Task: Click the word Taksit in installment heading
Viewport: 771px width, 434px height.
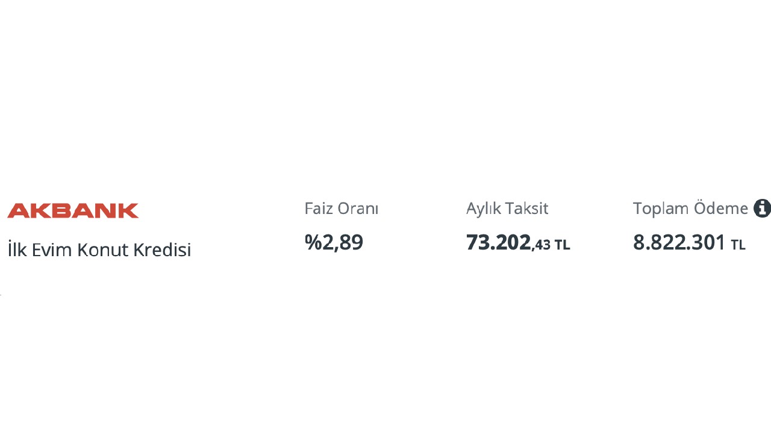Action: [x=527, y=209]
